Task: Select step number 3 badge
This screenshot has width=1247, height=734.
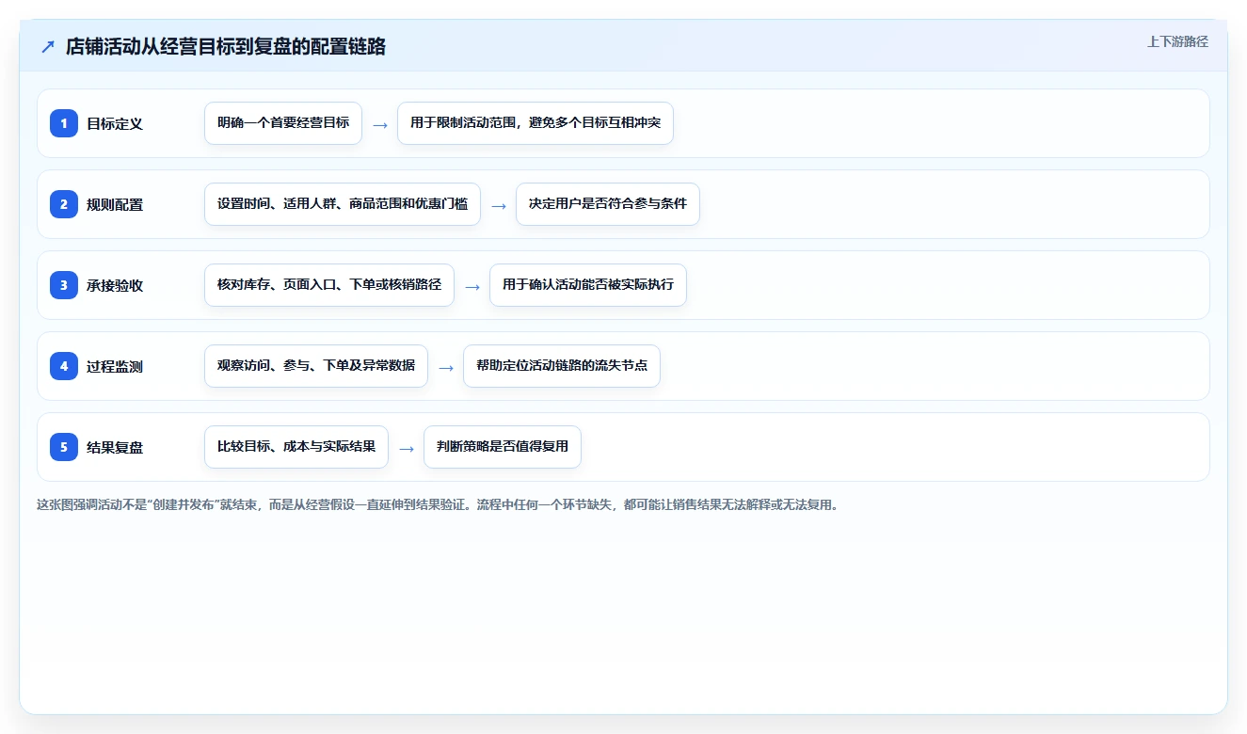Action: (64, 285)
